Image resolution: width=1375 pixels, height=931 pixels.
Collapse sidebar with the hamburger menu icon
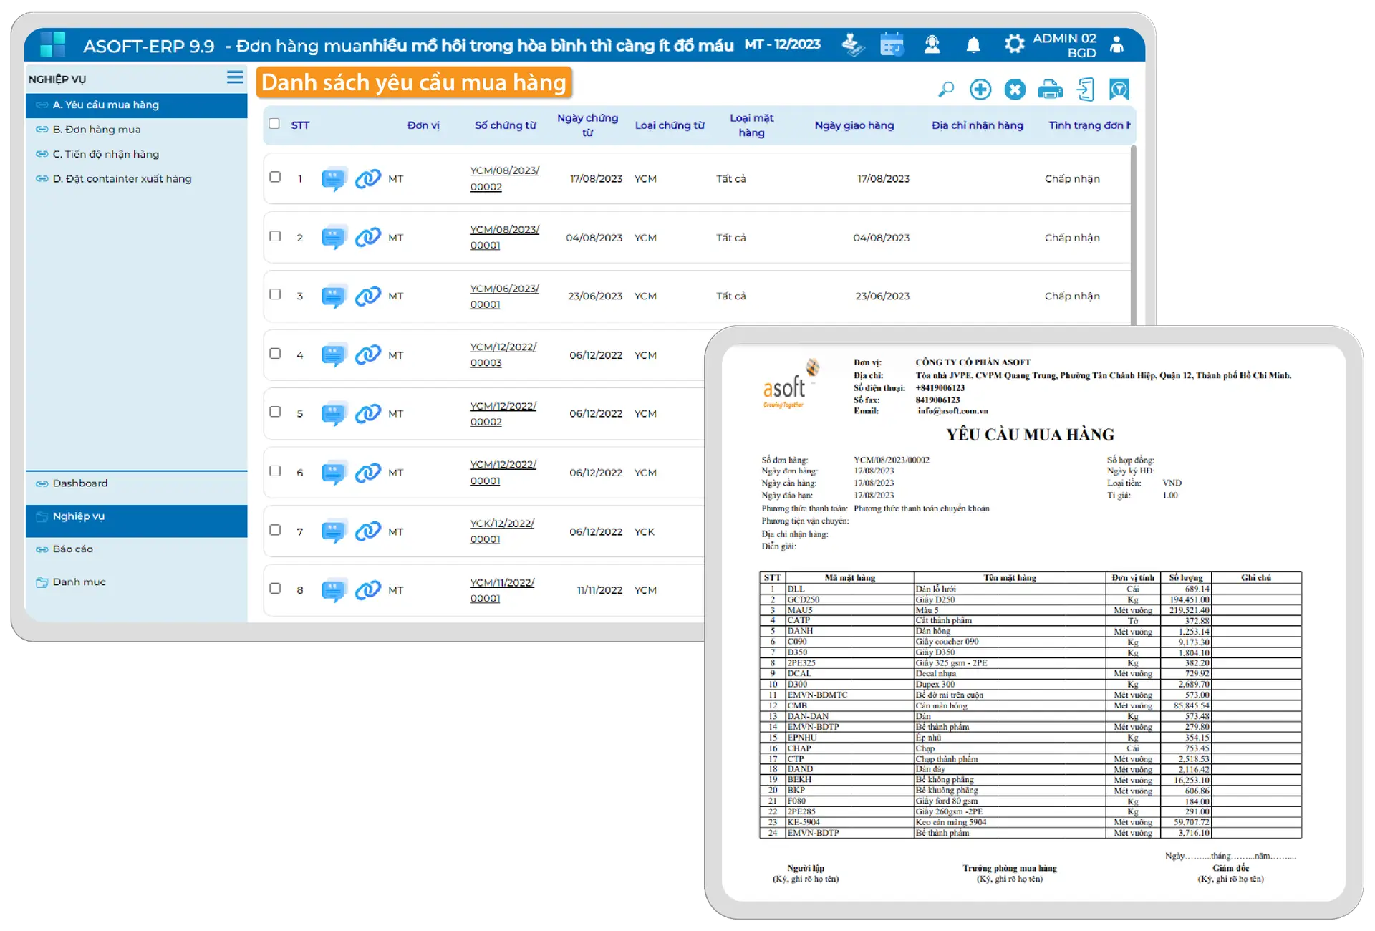235,77
